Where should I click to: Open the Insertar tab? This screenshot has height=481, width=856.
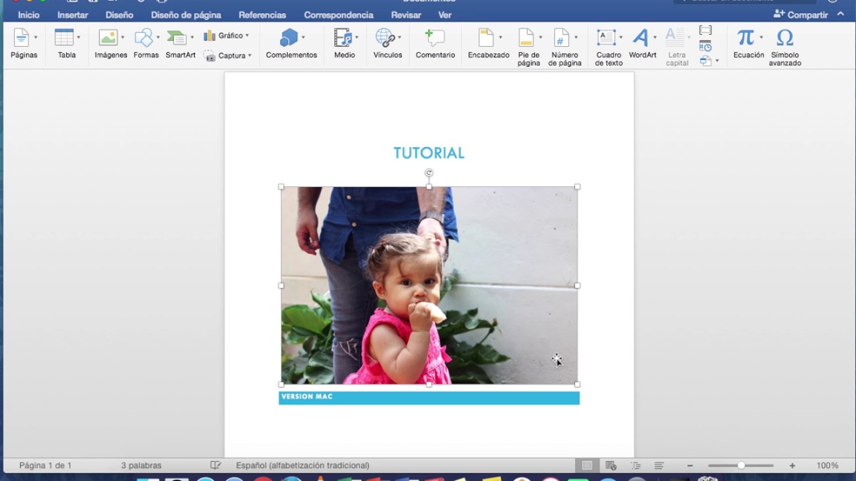click(73, 15)
